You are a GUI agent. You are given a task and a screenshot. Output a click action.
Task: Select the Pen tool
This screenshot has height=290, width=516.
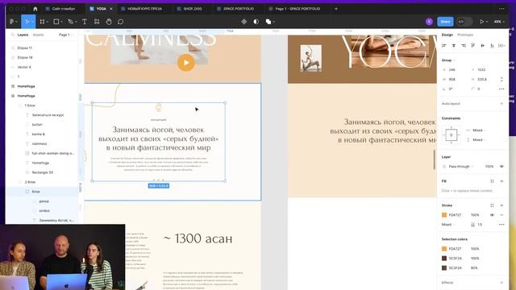pos(70,22)
